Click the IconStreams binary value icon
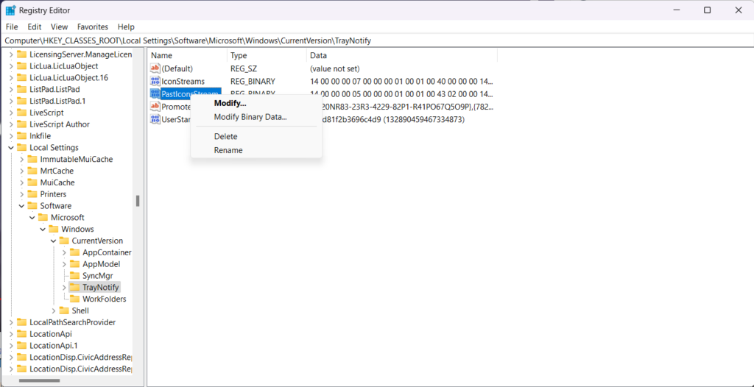The height and width of the screenshot is (387, 754). pos(155,81)
